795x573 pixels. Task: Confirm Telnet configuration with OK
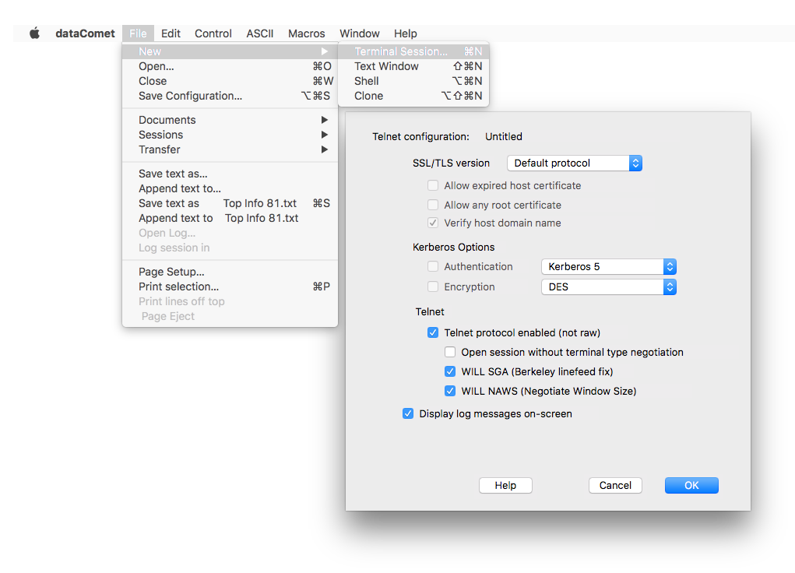(691, 485)
